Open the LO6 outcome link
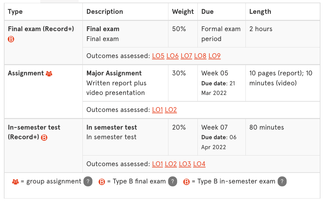Viewport: 324px width, 204px height. coord(173,56)
